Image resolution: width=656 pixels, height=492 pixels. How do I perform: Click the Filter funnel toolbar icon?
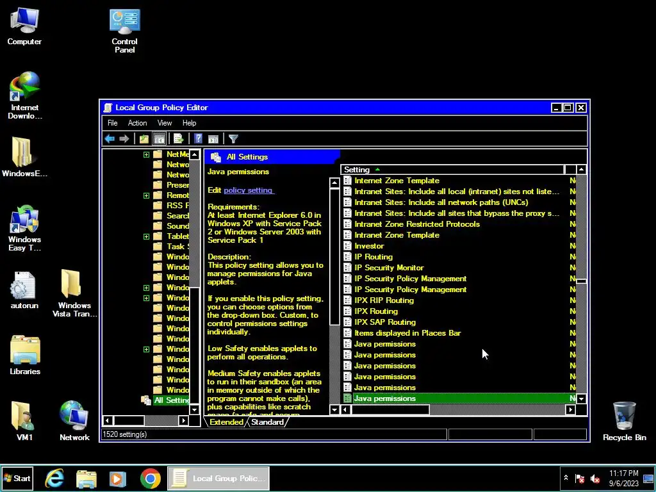[x=233, y=138]
